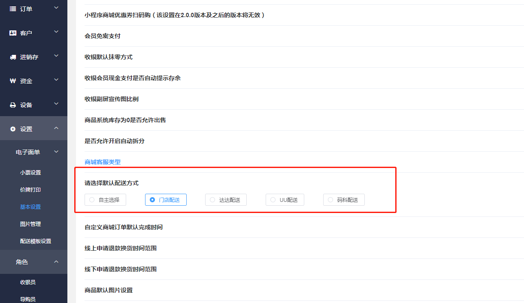Click the 进销存 truck icon

(13, 57)
